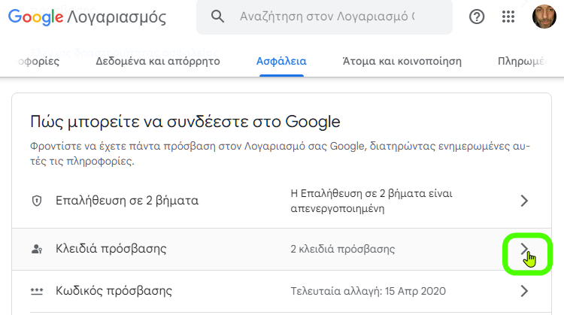Expand chevron for Επαλήθευση σε 2 βήματα
The width and height of the screenshot is (564, 315).
click(524, 200)
